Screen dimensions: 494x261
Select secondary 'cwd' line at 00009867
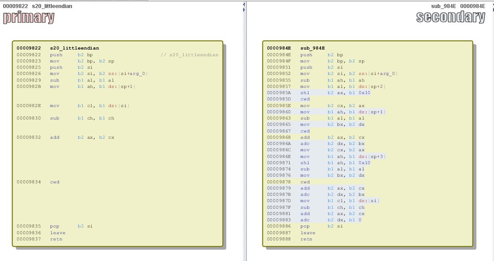tap(288, 131)
